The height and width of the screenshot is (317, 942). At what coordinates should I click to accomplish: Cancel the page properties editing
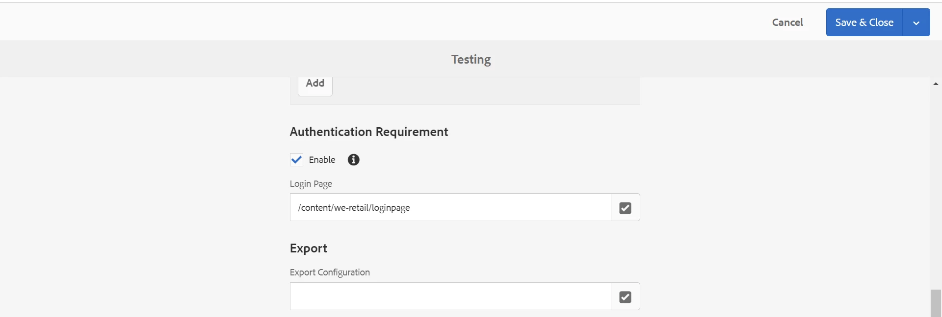[x=787, y=23]
